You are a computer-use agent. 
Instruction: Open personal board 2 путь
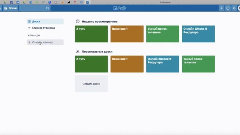[x=91, y=64]
